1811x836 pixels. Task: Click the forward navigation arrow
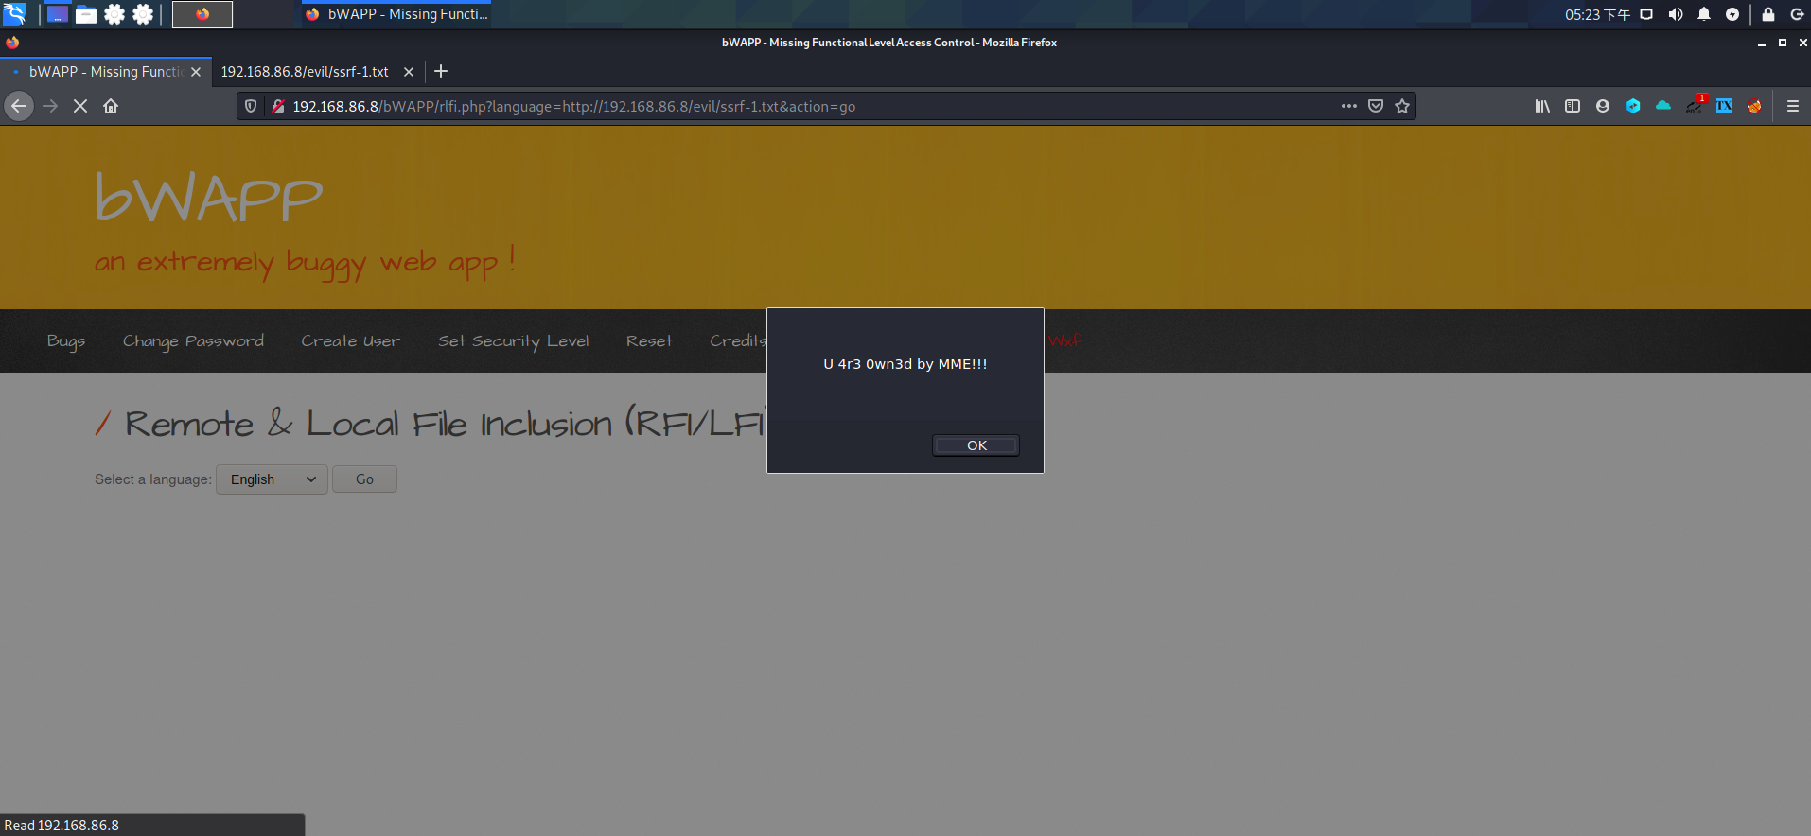coord(51,106)
